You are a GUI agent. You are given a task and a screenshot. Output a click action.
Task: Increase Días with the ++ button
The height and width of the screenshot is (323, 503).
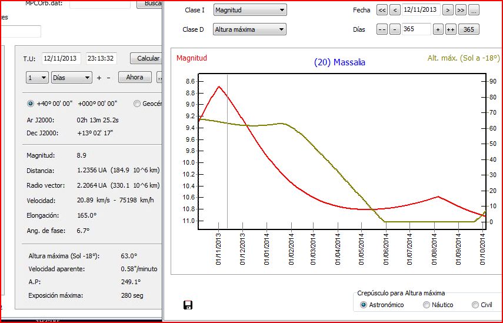451,29
